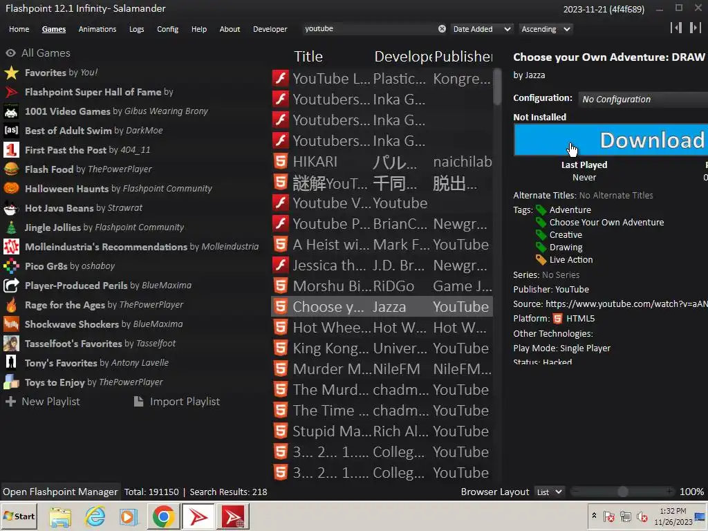Open the Ascending order dropdown
Screen dimensions: 708x531
[546, 29]
